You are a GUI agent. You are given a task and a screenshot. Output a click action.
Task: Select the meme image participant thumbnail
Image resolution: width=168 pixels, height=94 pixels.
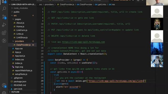[x=157, y=61]
